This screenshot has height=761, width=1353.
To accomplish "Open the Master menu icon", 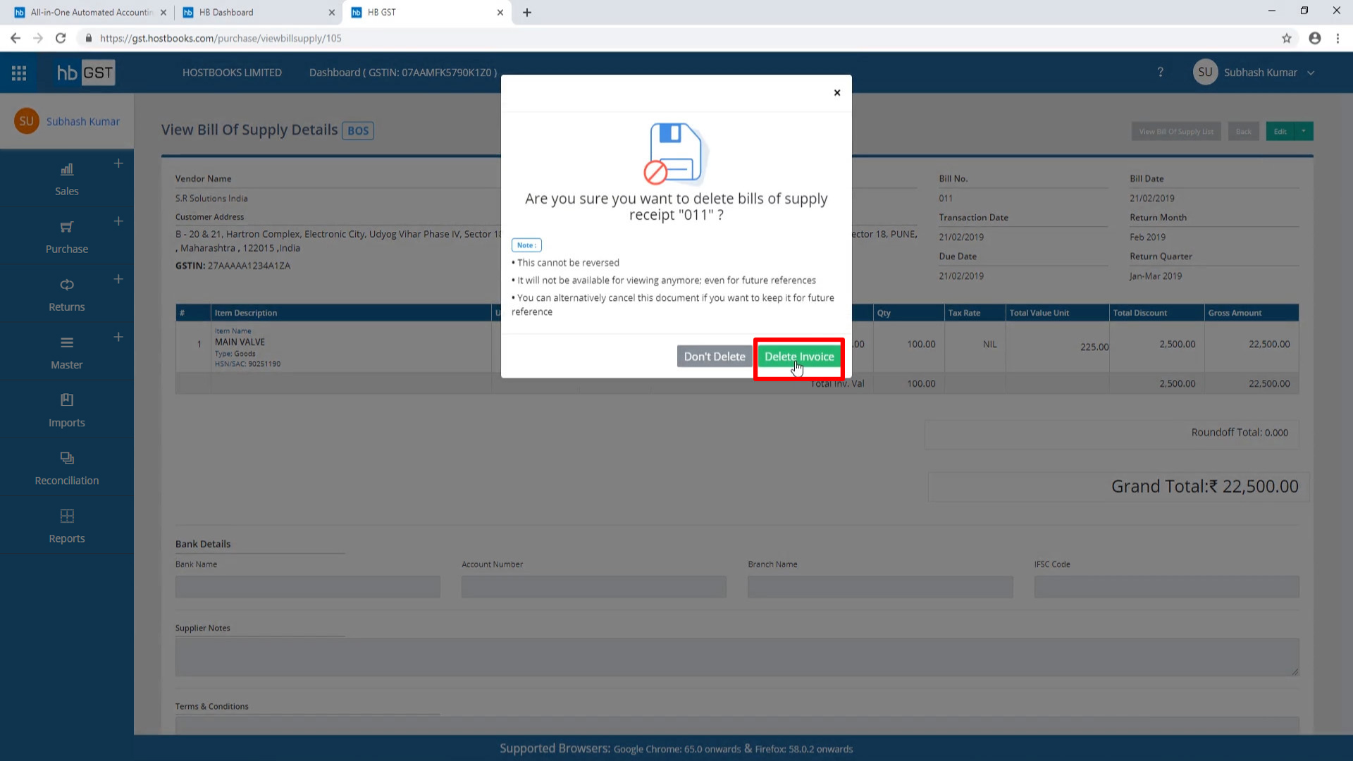I will click(67, 342).
